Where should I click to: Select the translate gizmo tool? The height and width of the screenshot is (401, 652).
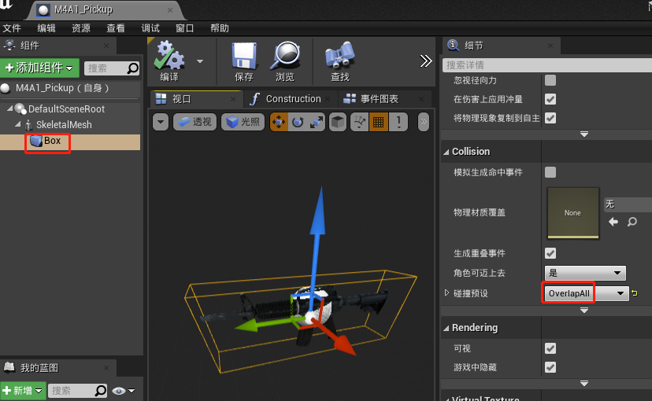pos(279,122)
